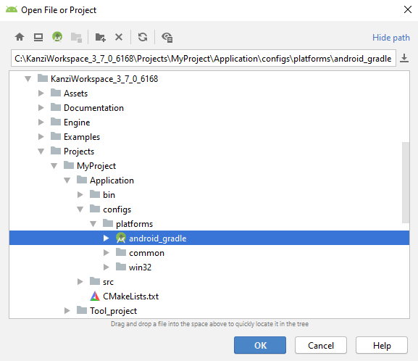Click into the path input field

point(204,58)
